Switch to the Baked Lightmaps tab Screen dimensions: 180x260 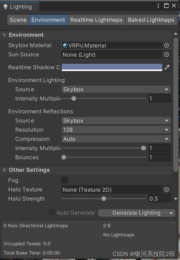(151, 20)
